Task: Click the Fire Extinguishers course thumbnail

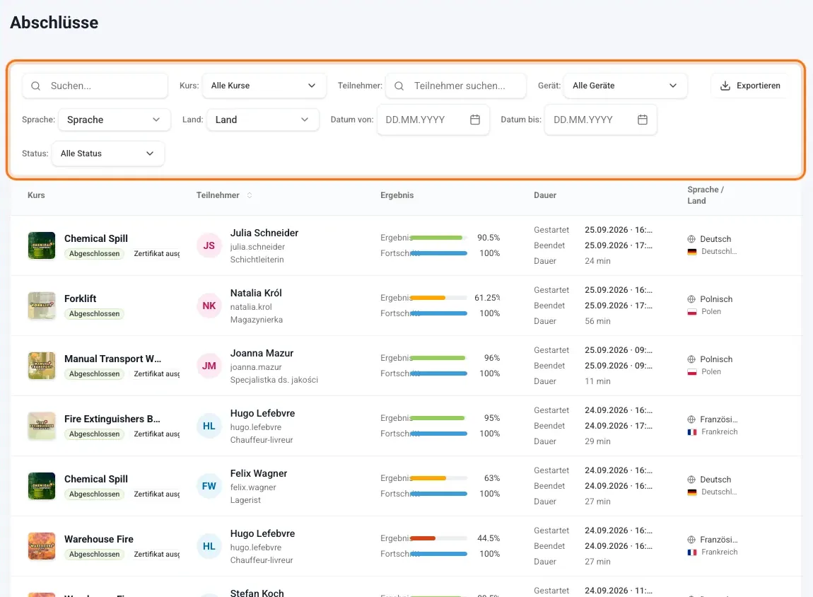Action: click(42, 427)
